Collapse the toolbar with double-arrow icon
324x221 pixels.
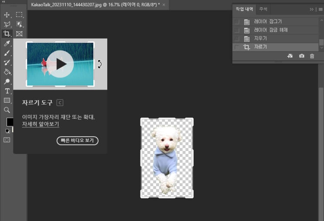click(3, 2)
